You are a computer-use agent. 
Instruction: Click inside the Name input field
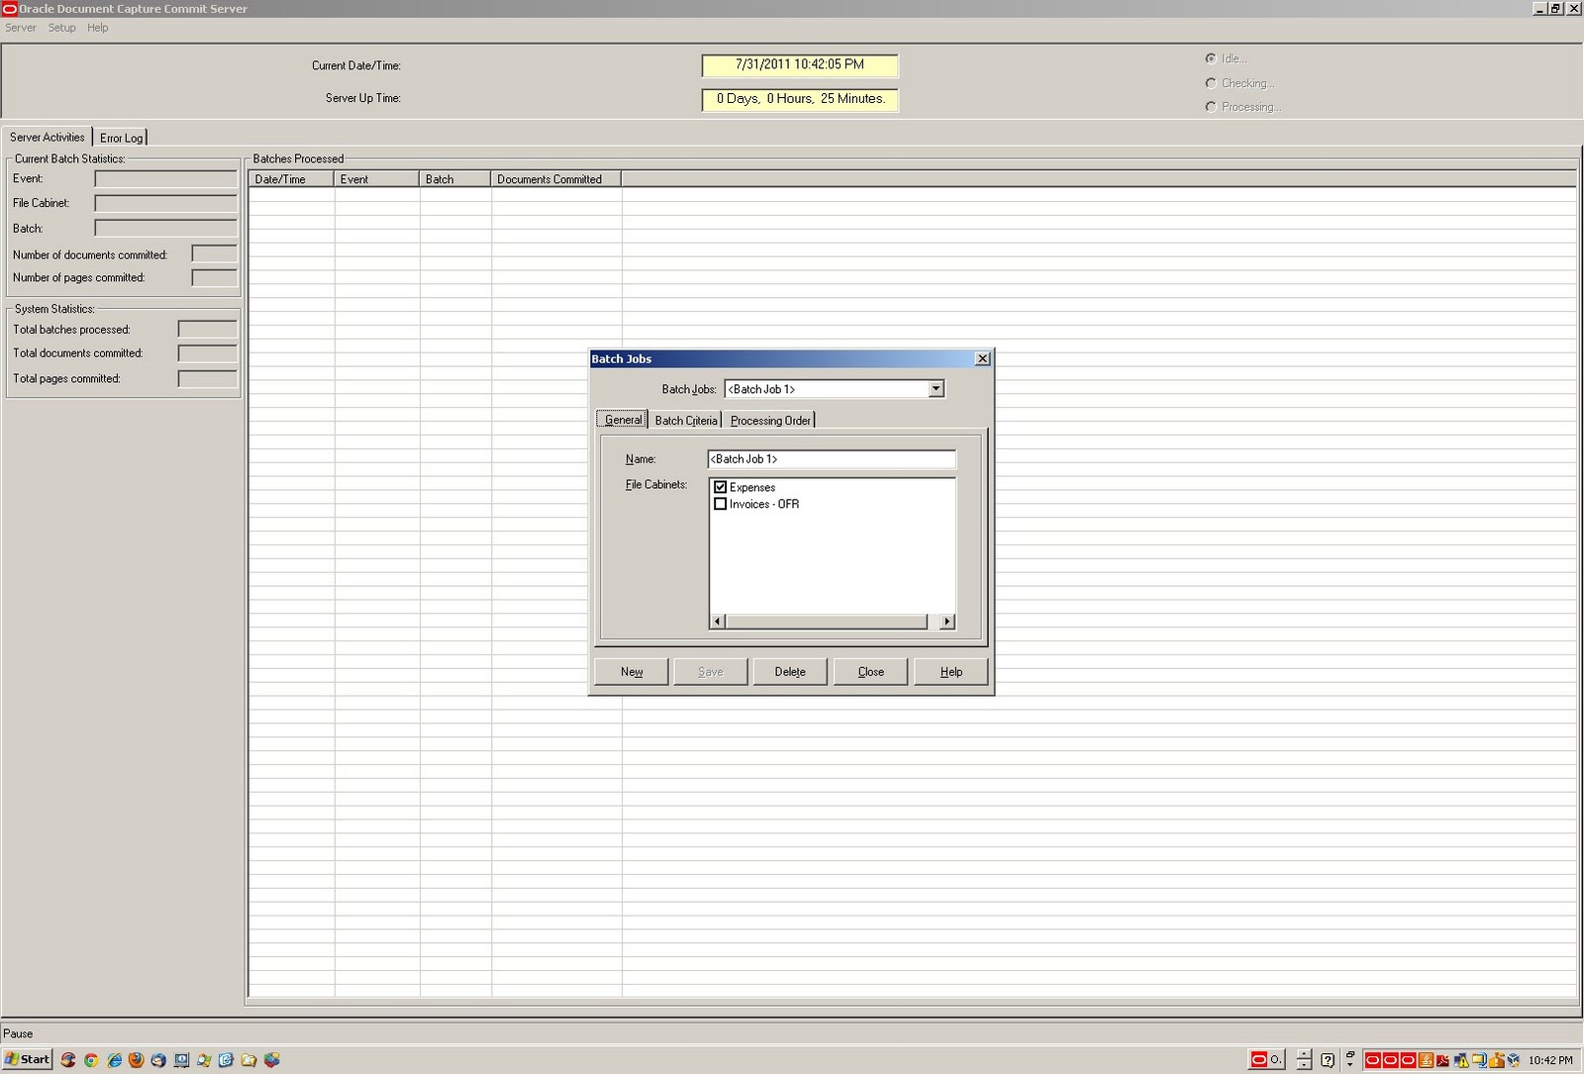point(832,458)
